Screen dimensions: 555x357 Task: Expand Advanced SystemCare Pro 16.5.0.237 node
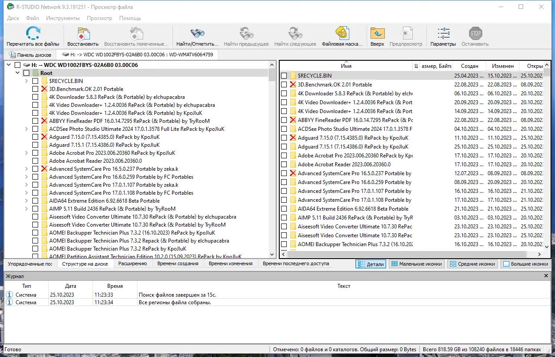coord(27,169)
